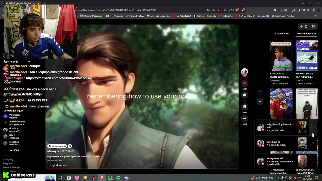Click the share page icon in address bar

coord(231,10)
